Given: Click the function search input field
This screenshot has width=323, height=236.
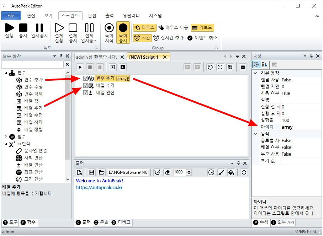Looking at the screenshot, I should click(32, 64).
